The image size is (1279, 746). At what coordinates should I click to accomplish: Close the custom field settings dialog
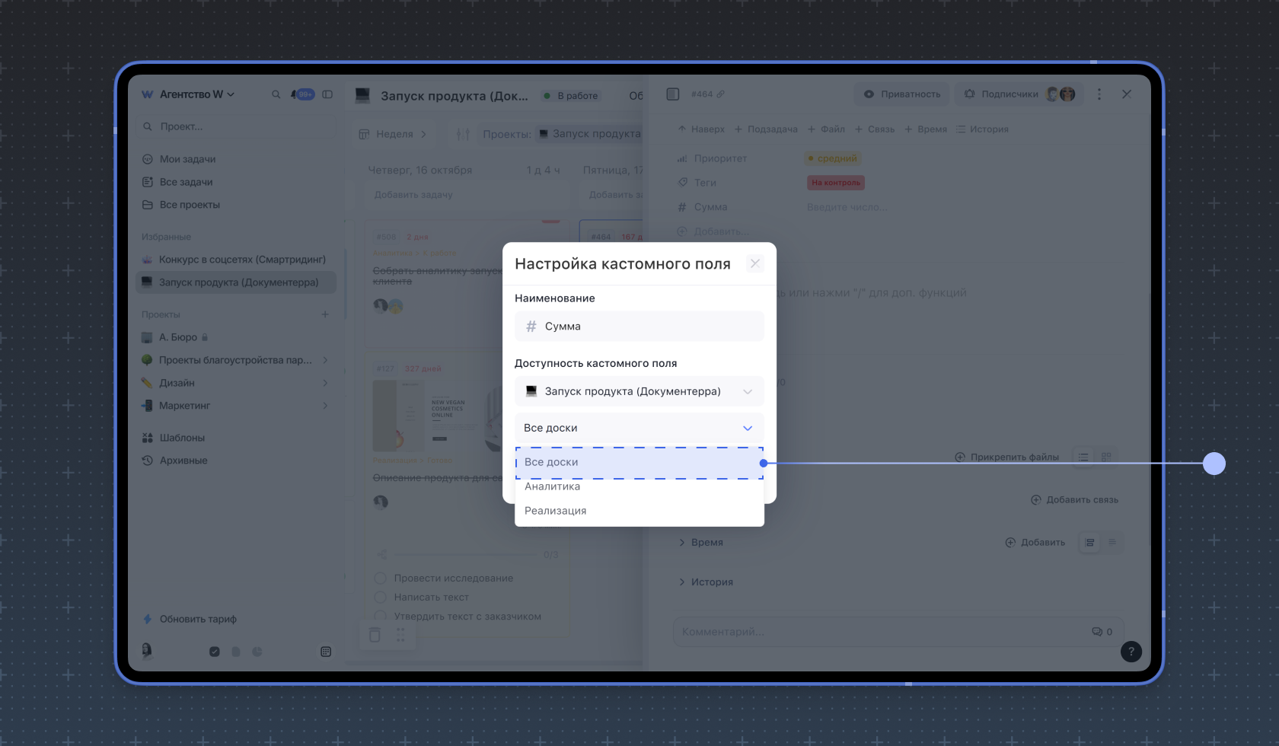(x=754, y=263)
